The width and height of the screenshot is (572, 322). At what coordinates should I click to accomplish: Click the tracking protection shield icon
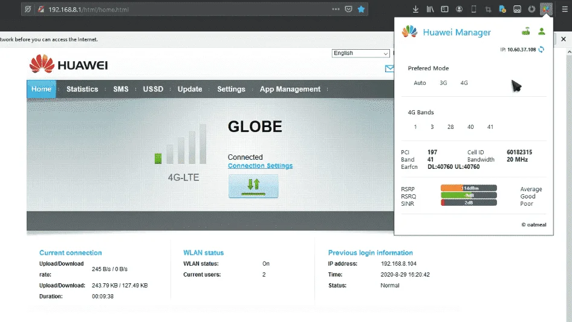click(x=28, y=10)
